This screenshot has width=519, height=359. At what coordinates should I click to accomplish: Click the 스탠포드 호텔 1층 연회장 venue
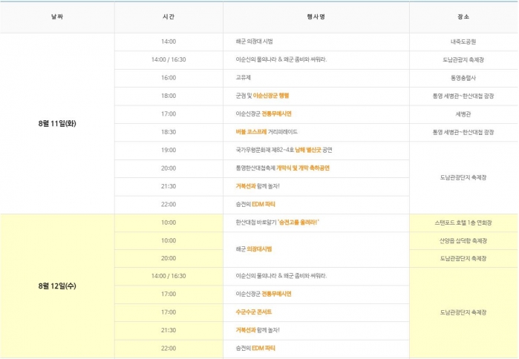pyautogui.click(x=463, y=223)
